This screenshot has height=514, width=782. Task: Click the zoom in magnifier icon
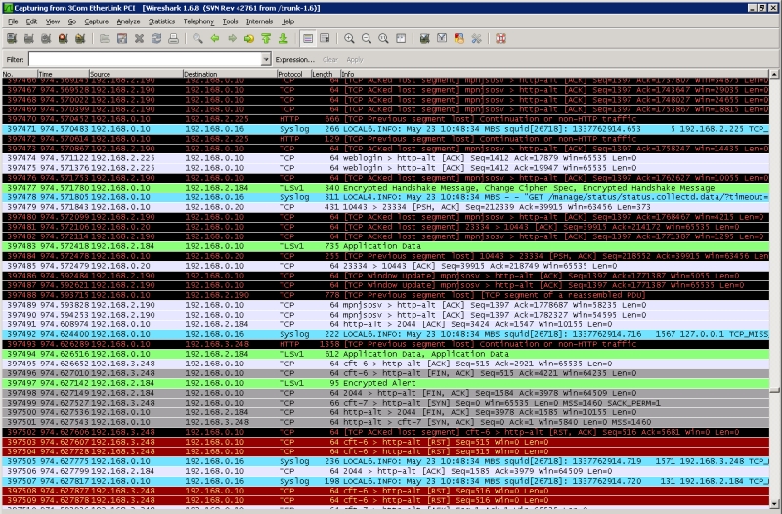click(x=350, y=38)
